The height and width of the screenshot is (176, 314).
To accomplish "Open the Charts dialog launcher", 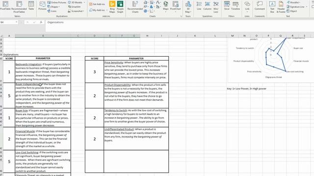I will [x=181, y=16].
